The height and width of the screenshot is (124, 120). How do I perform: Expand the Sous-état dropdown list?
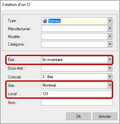pos(110,68)
